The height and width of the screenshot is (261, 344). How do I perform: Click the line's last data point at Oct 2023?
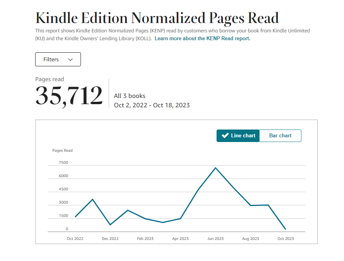click(x=286, y=229)
